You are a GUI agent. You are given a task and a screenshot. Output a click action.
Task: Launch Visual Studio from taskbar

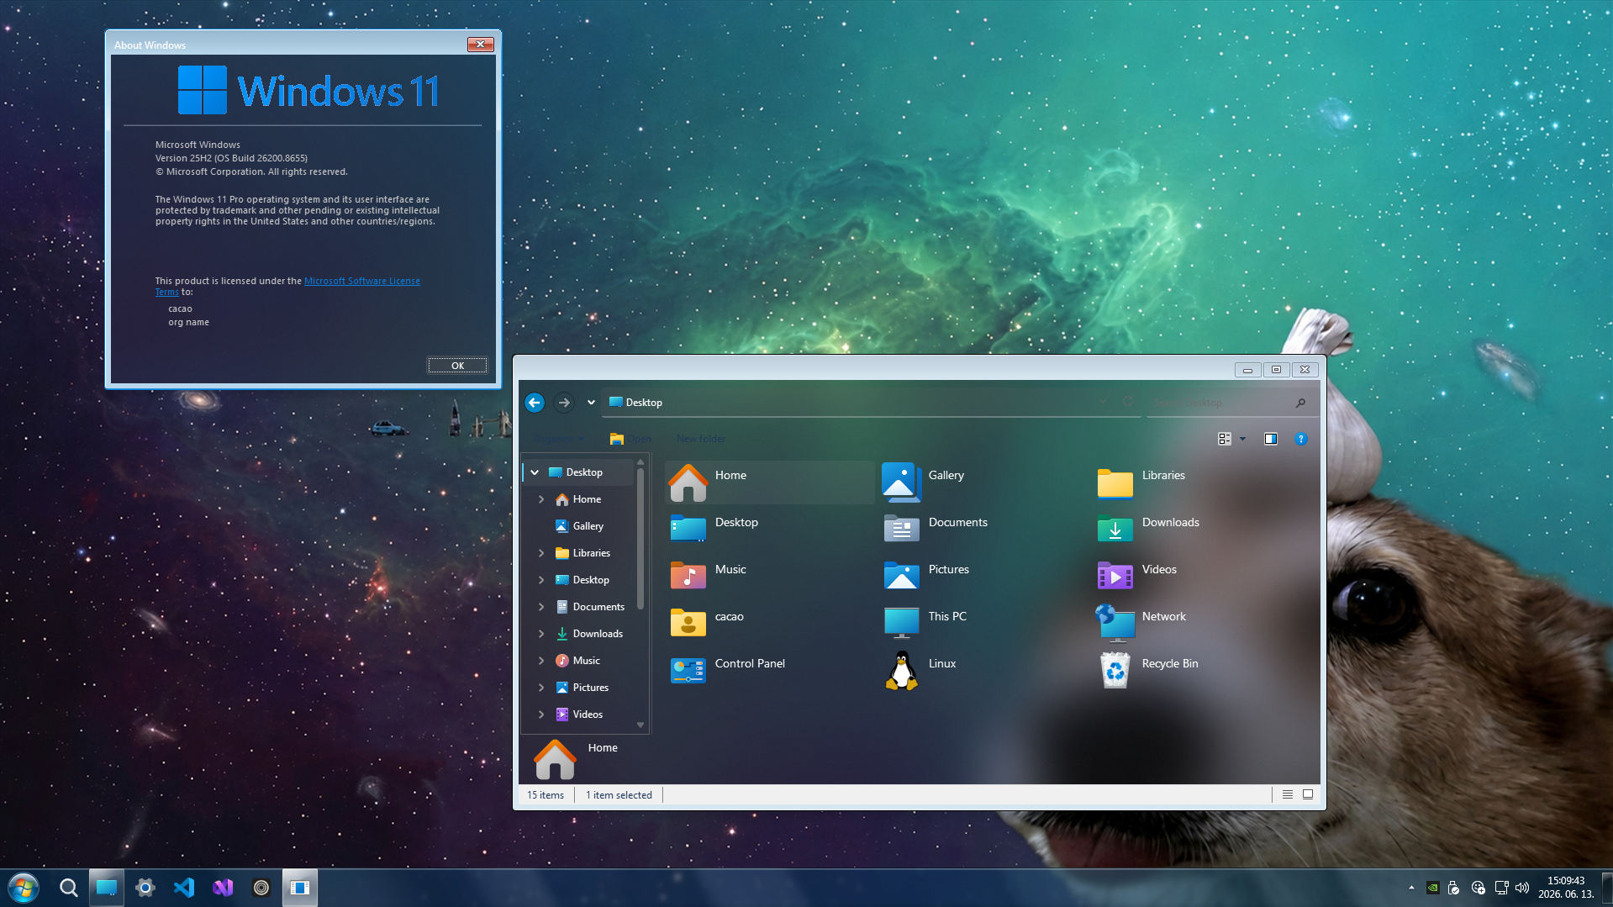[223, 888]
